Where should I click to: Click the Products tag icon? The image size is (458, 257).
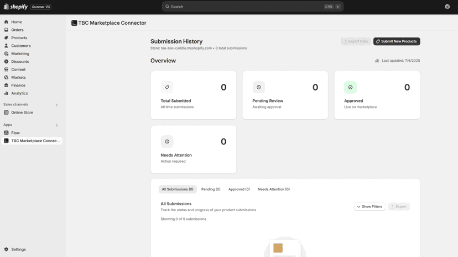(6, 38)
